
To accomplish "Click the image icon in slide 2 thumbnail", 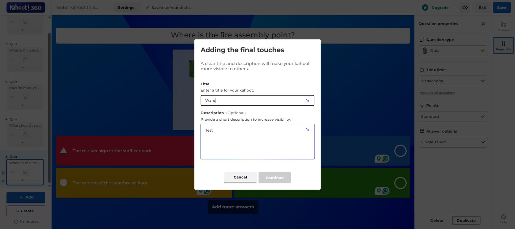I will click(25, 59).
